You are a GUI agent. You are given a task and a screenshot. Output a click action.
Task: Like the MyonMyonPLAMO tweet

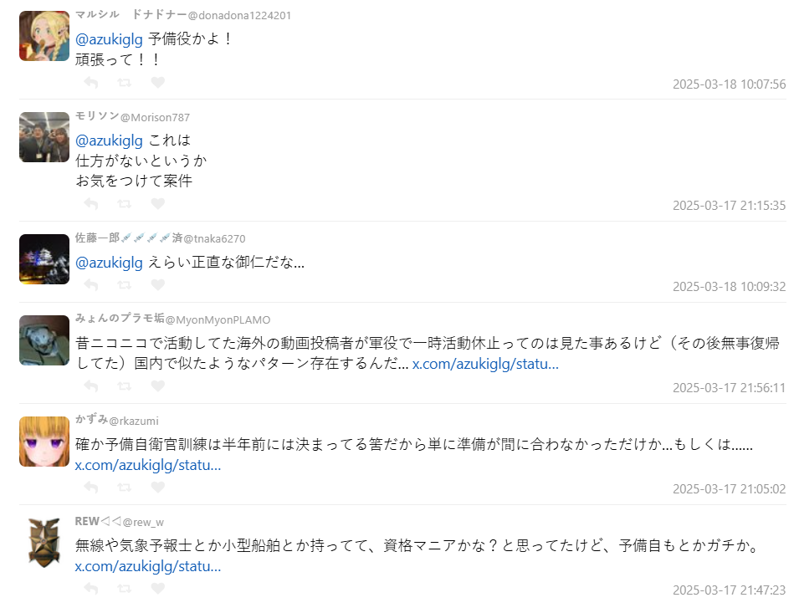(x=158, y=386)
